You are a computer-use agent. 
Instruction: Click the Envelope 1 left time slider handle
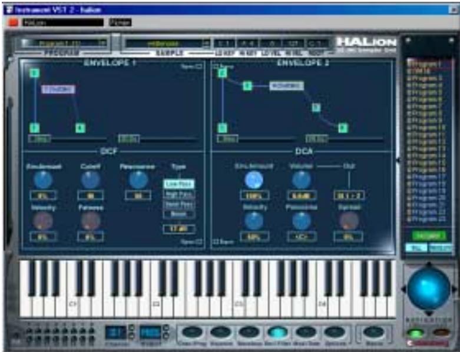tap(39, 139)
